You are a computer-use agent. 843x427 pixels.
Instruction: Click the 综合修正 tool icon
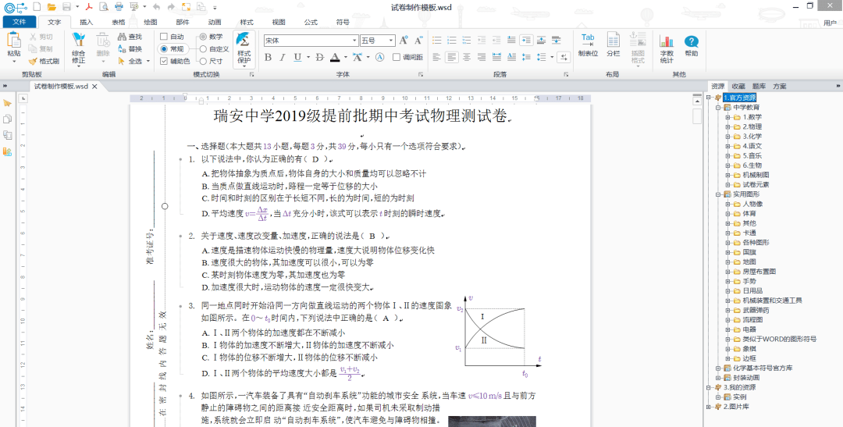tap(78, 48)
